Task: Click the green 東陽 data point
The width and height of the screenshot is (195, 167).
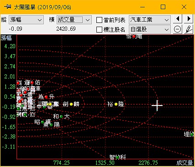Action: (51, 125)
